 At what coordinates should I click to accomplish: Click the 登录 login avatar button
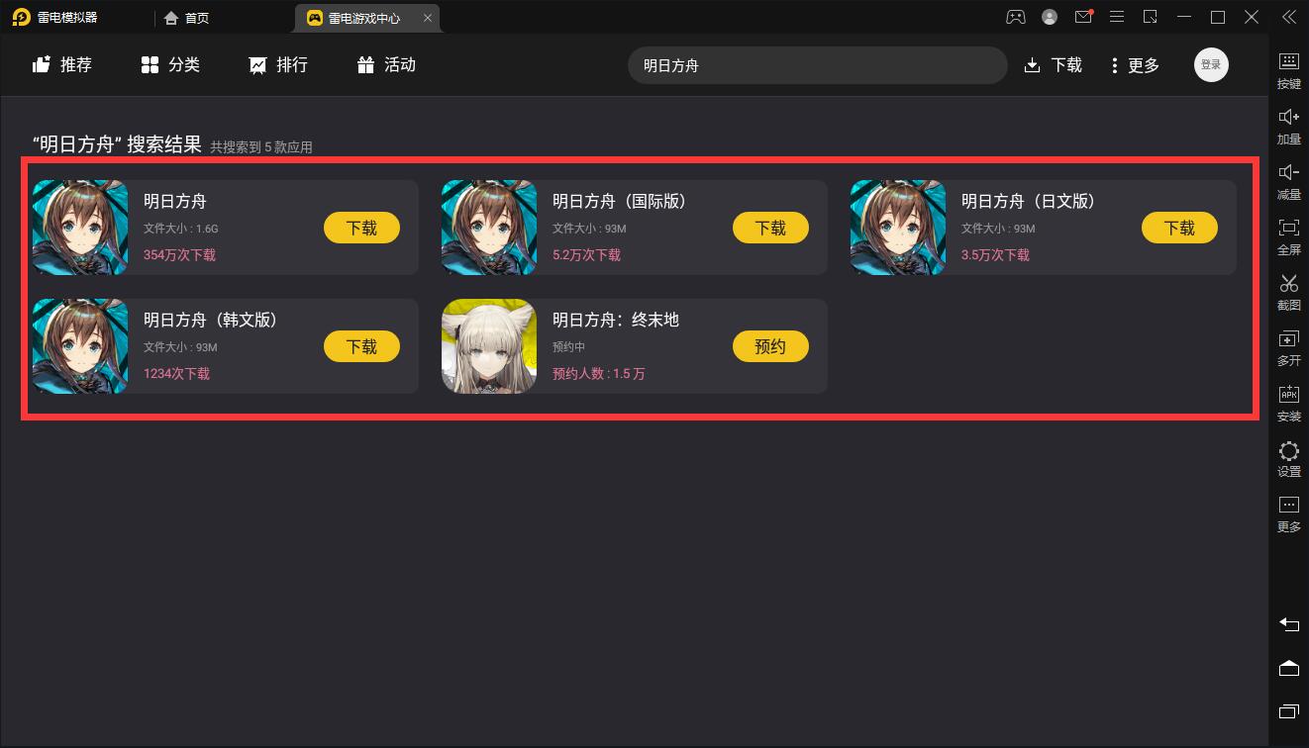[x=1211, y=65]
